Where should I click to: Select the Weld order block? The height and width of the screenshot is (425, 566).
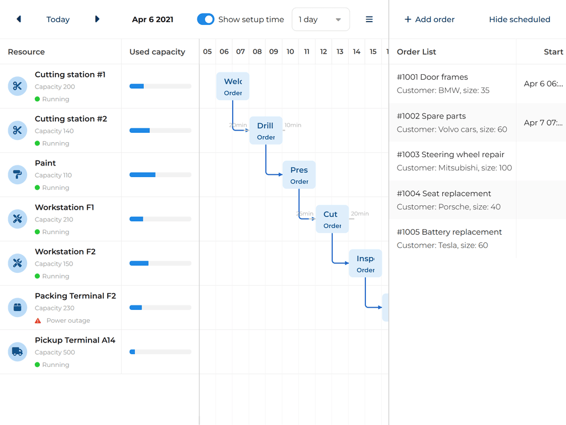tap(233, 86)
